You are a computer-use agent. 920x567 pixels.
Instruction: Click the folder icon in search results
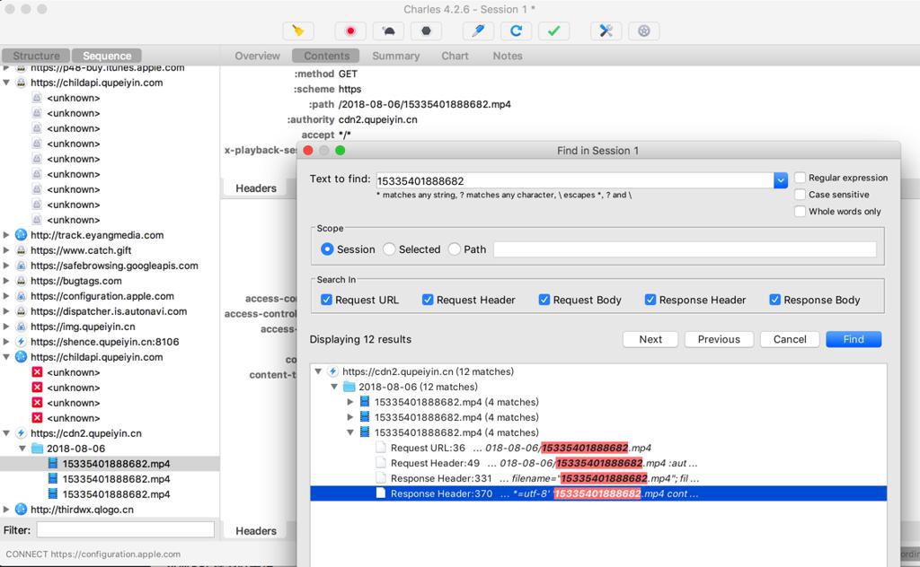point(349,387)
